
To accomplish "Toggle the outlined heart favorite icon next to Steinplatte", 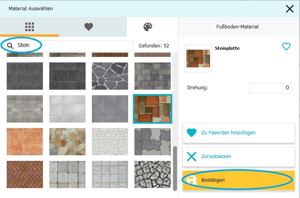I will click(286, 46).
